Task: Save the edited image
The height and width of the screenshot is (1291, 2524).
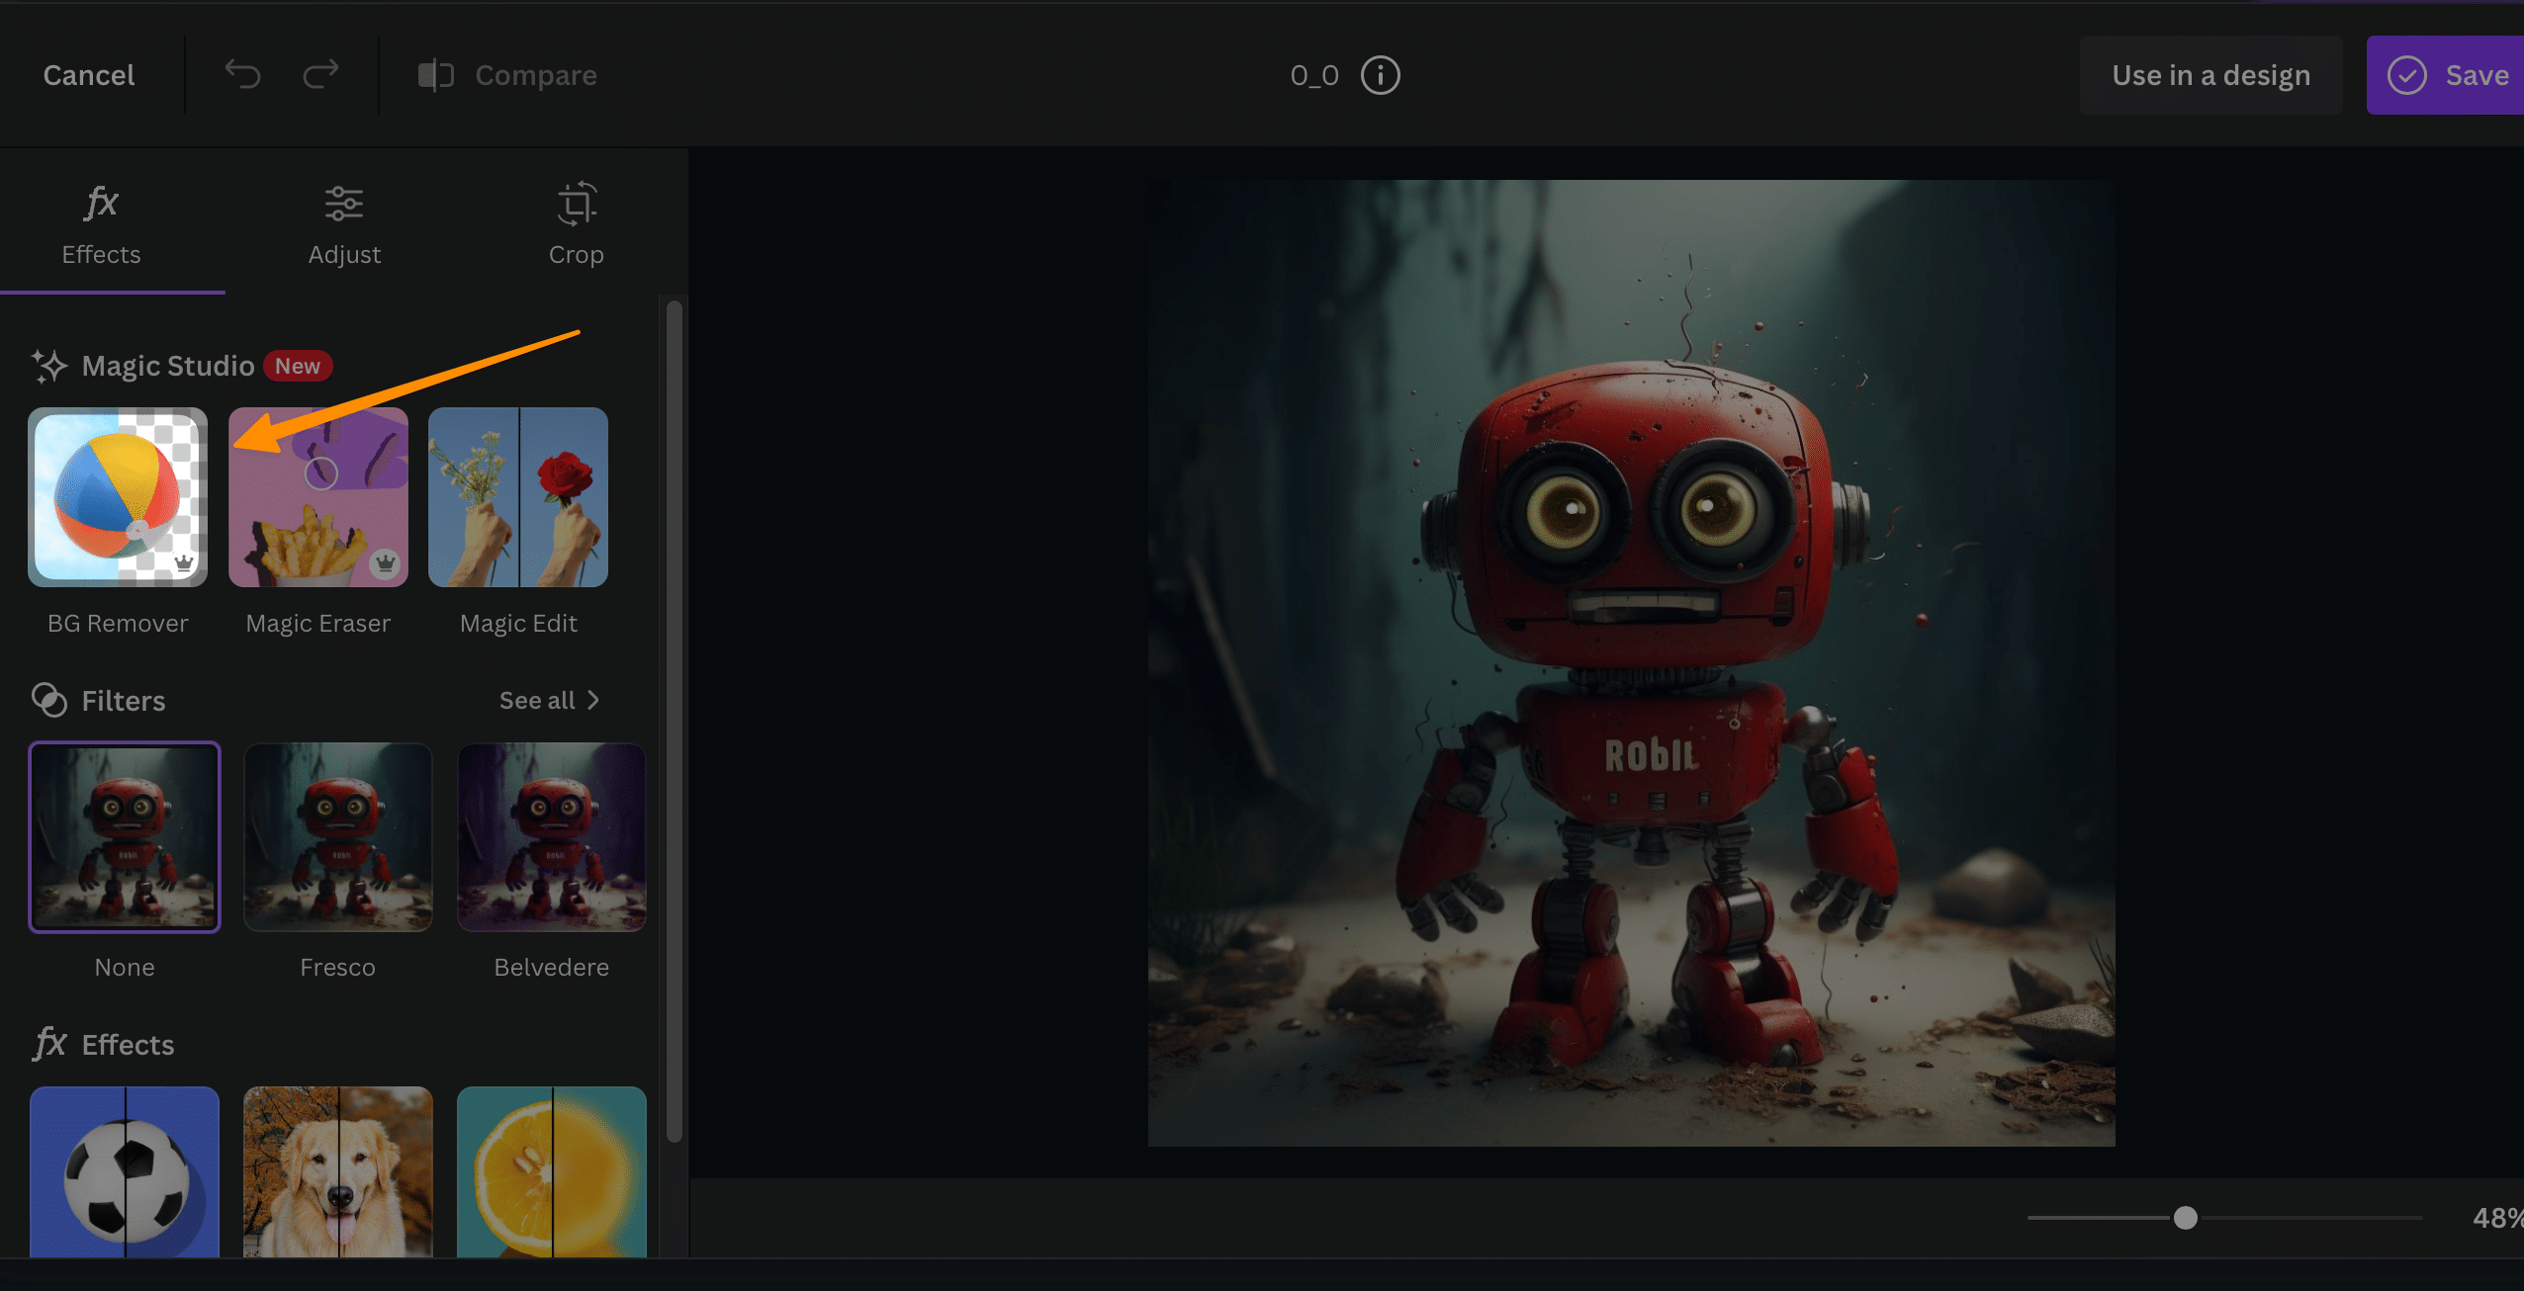Action: 2445,75
